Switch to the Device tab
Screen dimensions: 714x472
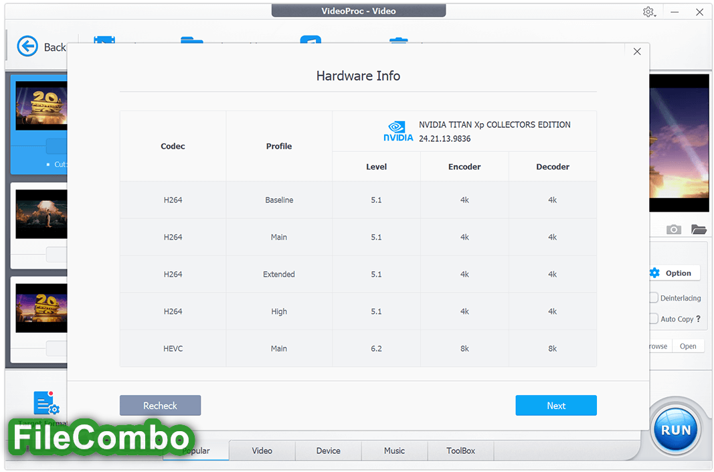pyautogui.click(x=329, y=451)
